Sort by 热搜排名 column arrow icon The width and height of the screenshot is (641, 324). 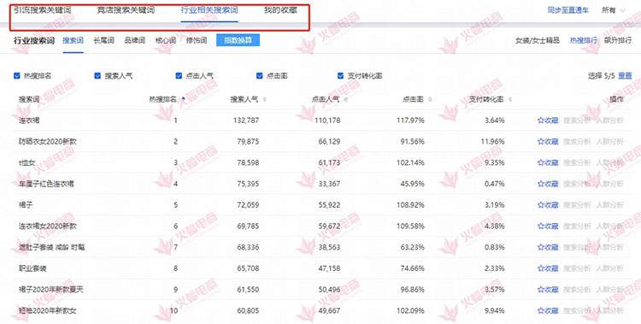[x=183, y=99]
